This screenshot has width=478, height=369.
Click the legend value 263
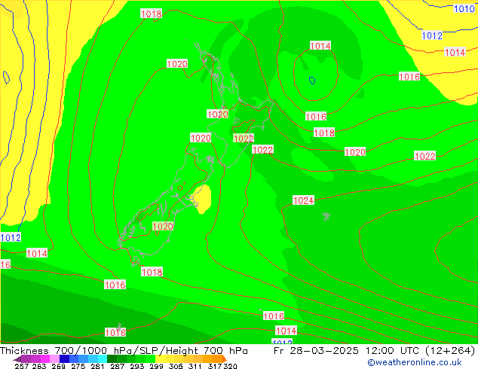click(39, 366)
